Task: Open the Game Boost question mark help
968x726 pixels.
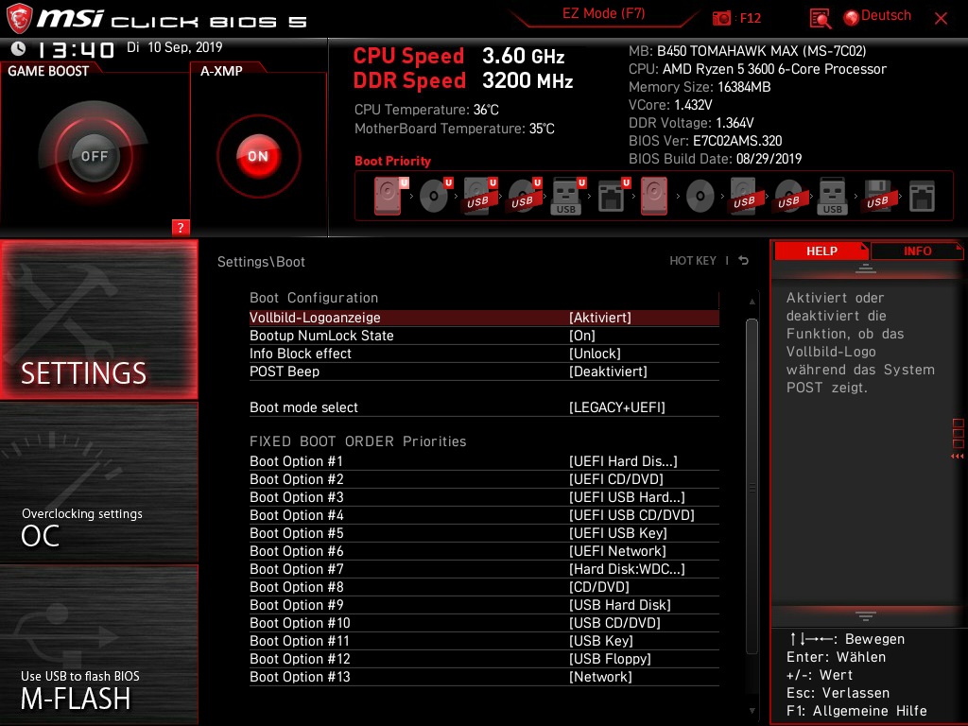Action: (181, 227)
